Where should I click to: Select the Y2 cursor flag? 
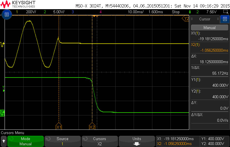click(185, 18)
